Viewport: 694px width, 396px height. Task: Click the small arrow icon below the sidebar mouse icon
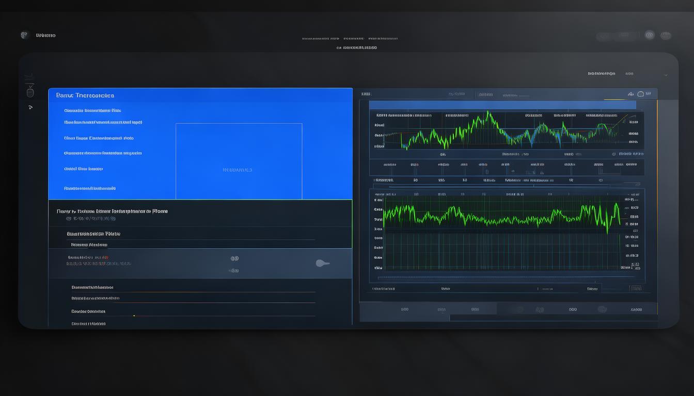pyautogui.click(x=30, y=107)
